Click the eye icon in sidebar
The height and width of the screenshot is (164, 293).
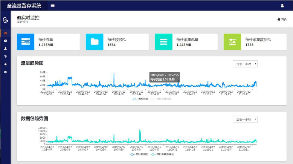[5, 64]
